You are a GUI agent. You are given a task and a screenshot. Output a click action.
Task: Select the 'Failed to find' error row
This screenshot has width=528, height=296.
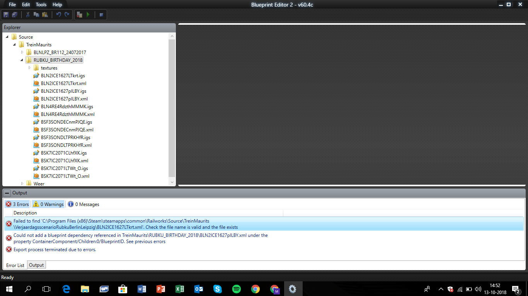click(x=264, y=224)
